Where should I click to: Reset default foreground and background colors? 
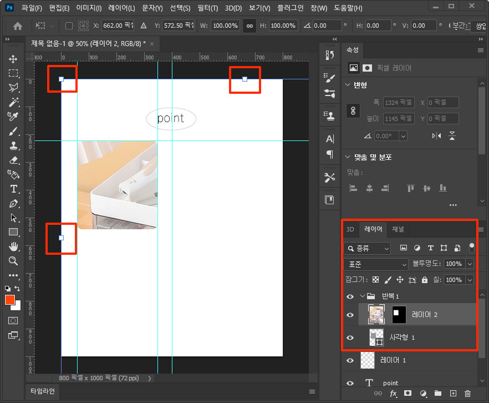[x=8, y=289]
